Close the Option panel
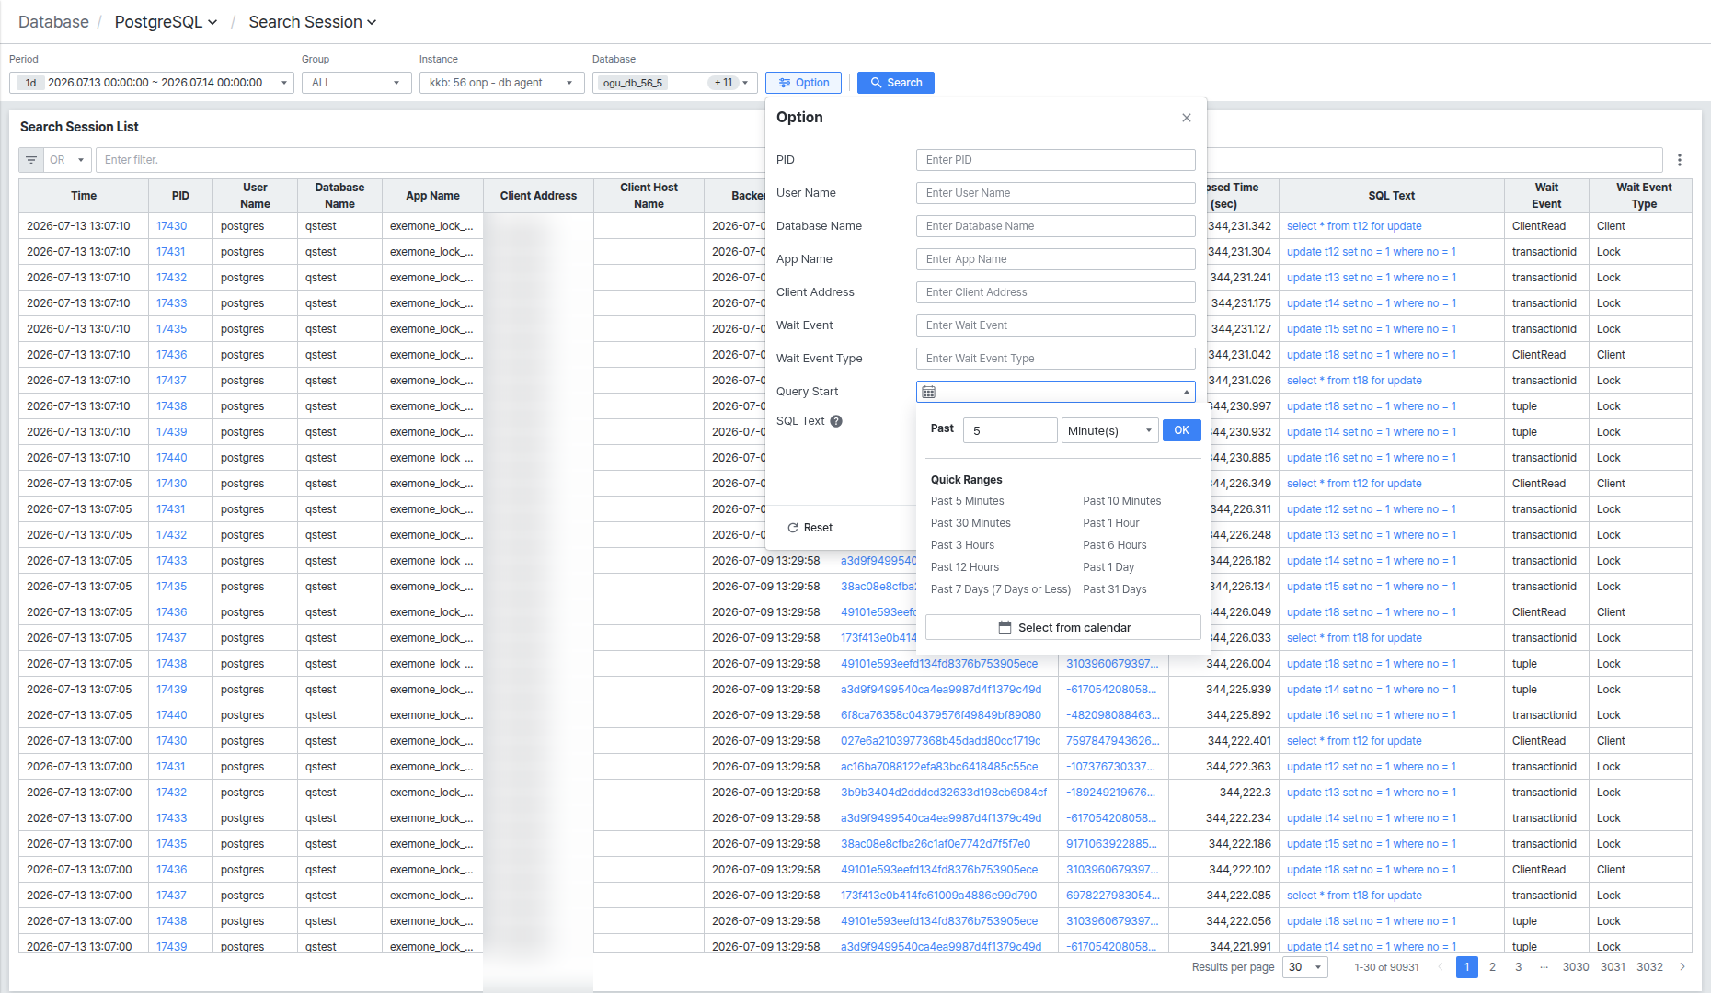 [1187, 118]
